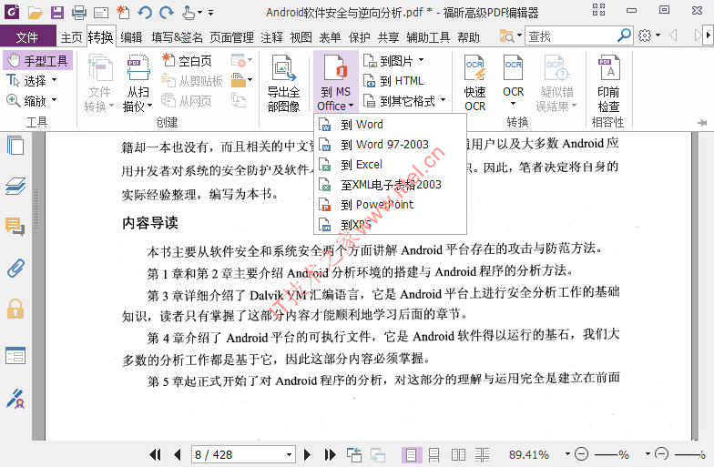Choose 到 Excel menu item
This screenshot has width=714, height=467.
tap(390, 164)
